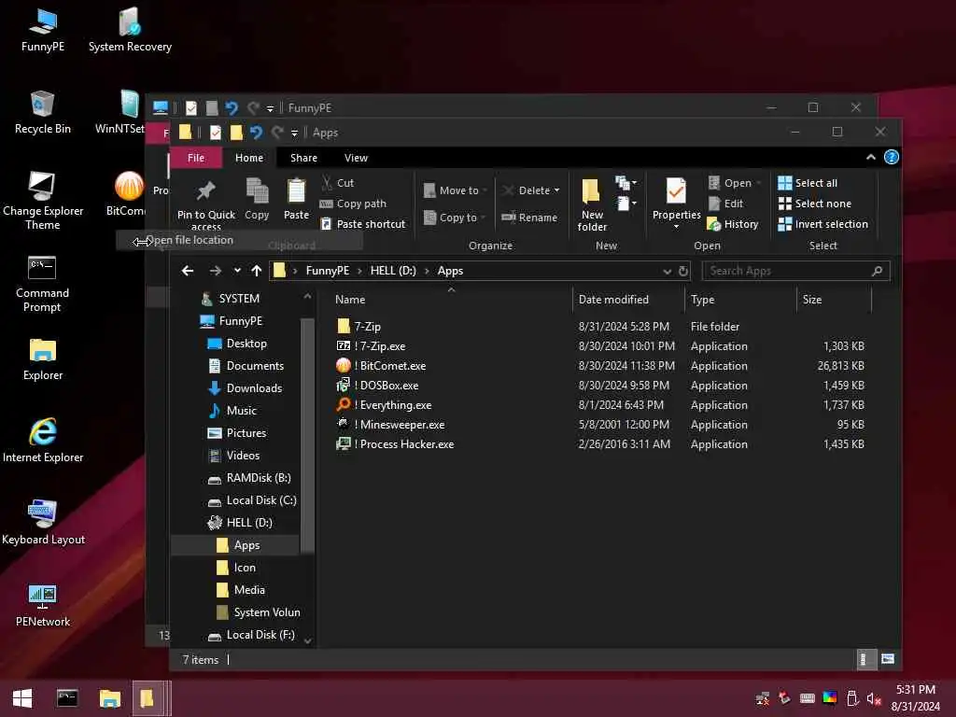Click HELL (D:) breadcrumb segment
The height and width of the screenshot is (717, 956).
(393, 271)
